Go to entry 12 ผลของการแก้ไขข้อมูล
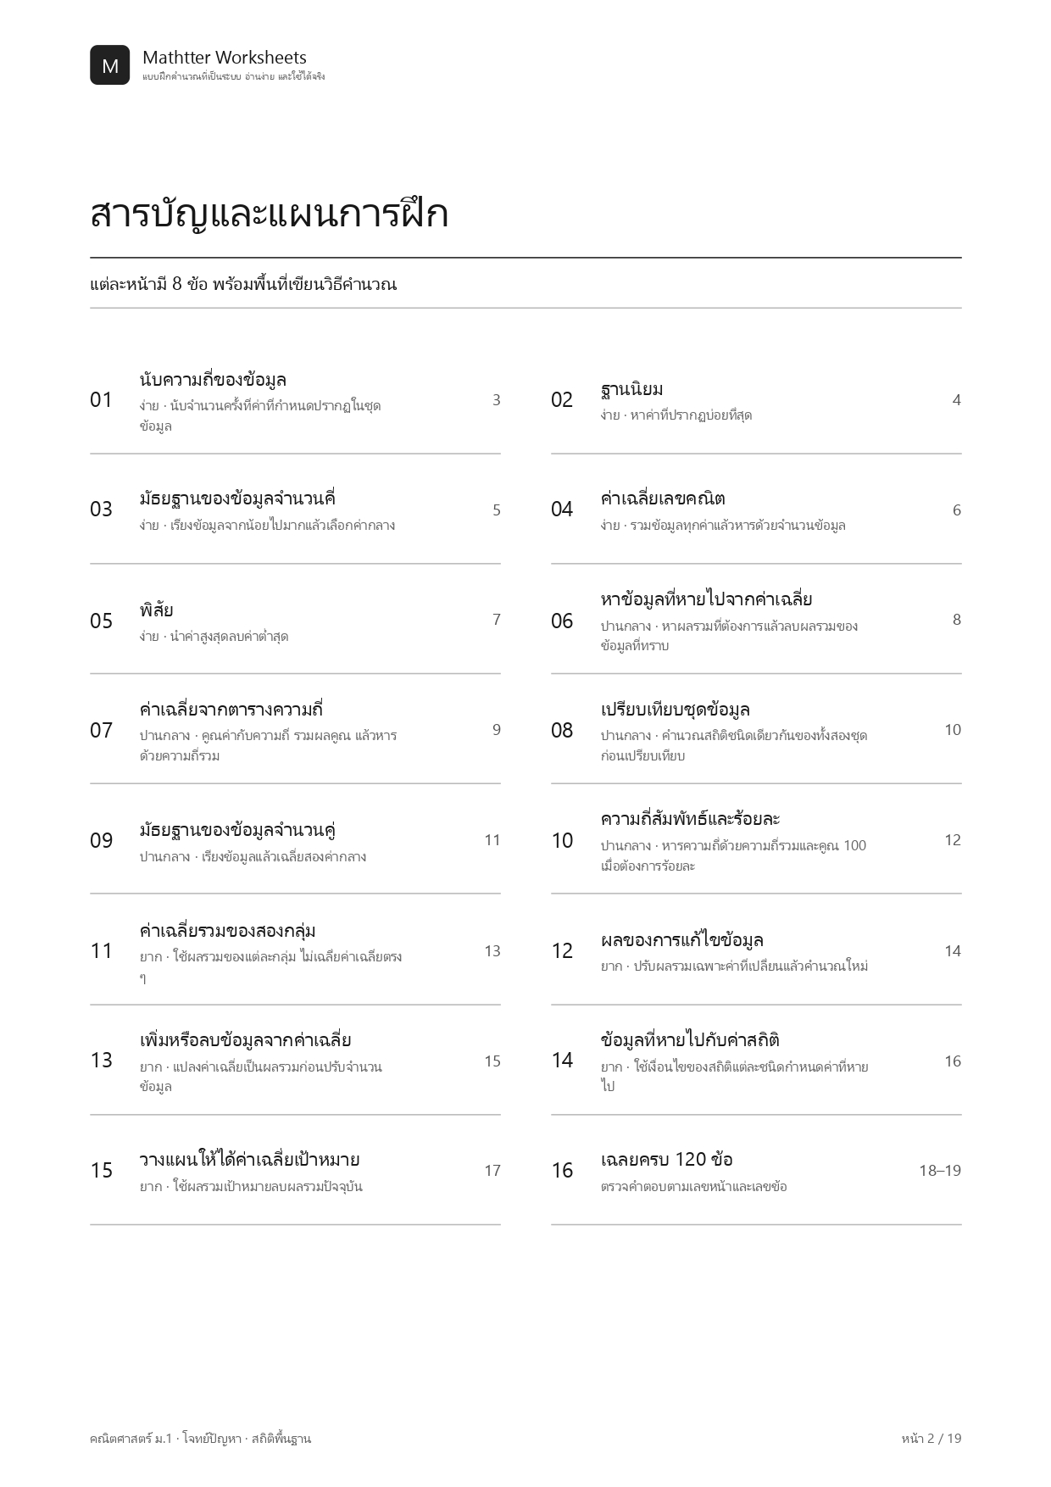 point(756,950)
